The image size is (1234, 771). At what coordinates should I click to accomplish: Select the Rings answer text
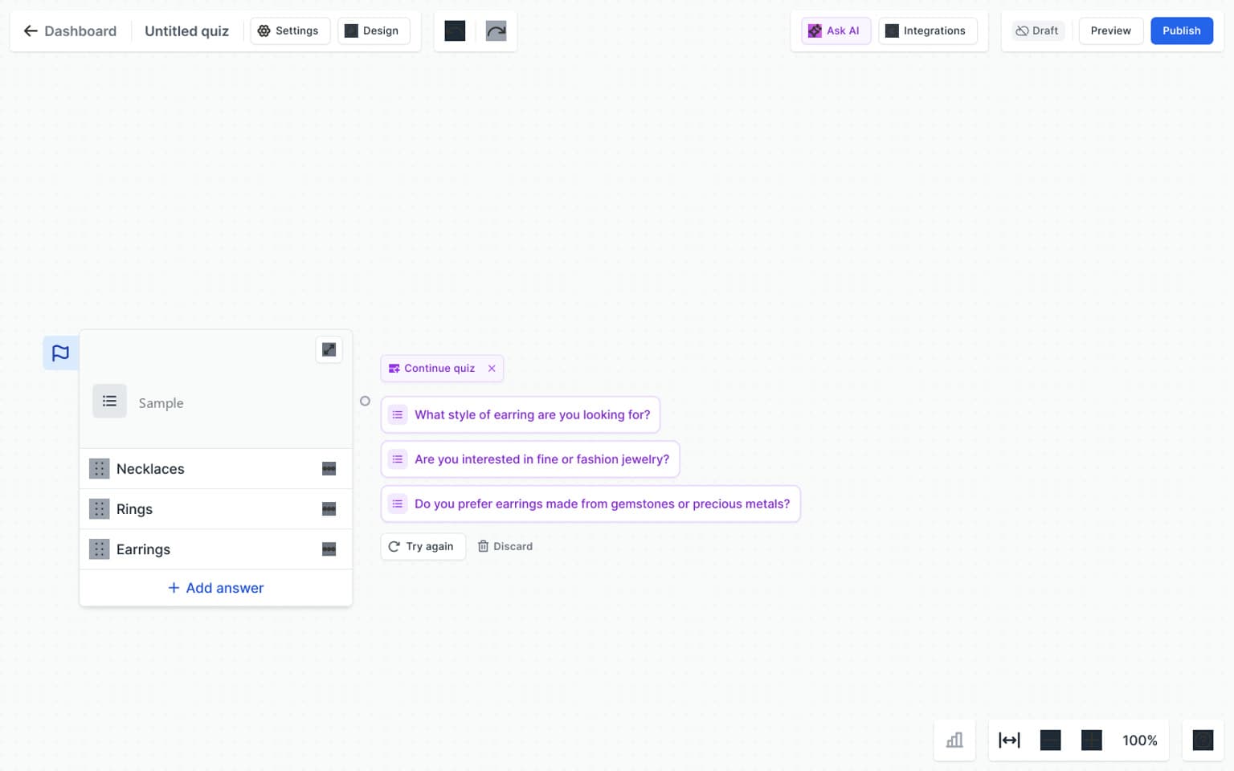134,509
